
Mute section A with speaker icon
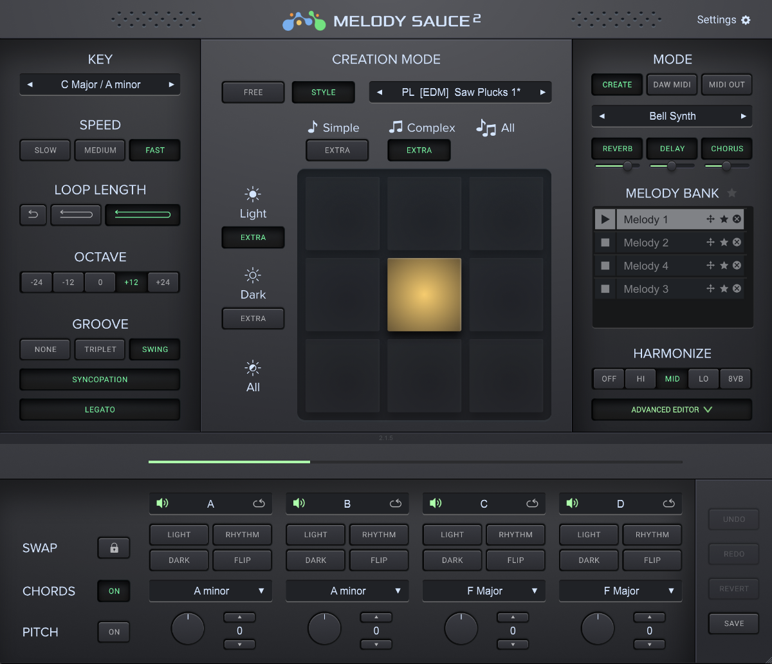pos(162,503)
